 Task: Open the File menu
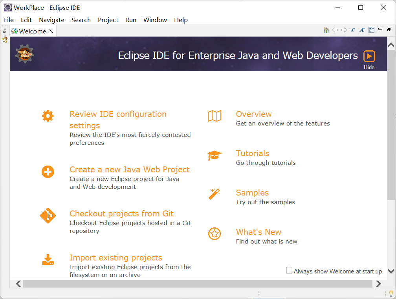9,20
